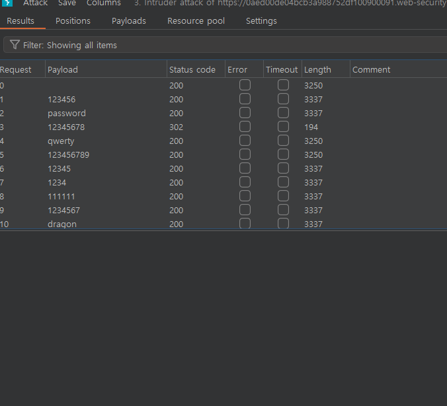Sort by the Length column header
The height and width of the screenshot is (406, 447).
pyautogui.click(x=325, y=70)
